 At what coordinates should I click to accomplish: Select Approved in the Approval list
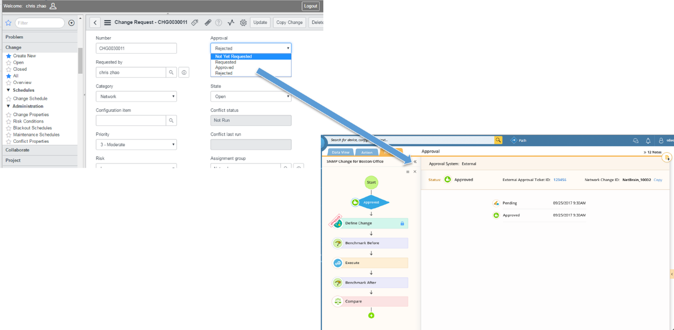pyautogui.click(x=224, y=68)
